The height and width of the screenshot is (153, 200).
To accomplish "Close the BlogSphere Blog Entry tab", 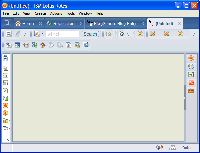I will pos(143,24).
